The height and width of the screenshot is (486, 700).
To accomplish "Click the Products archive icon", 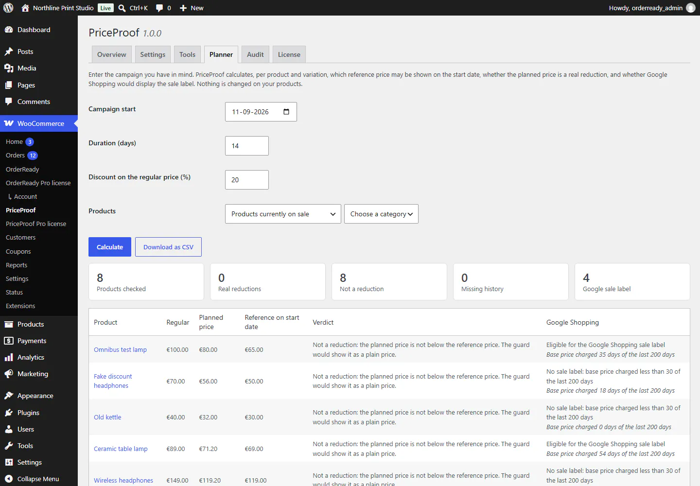I will tap(9, 324).
